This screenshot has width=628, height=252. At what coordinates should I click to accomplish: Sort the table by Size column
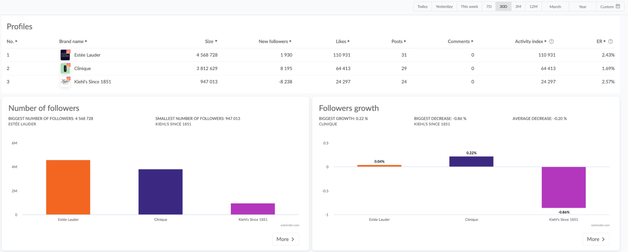[x=211, y=41]
